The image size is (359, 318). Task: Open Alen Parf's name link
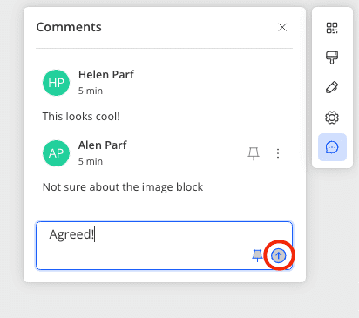tap(103, 145)
